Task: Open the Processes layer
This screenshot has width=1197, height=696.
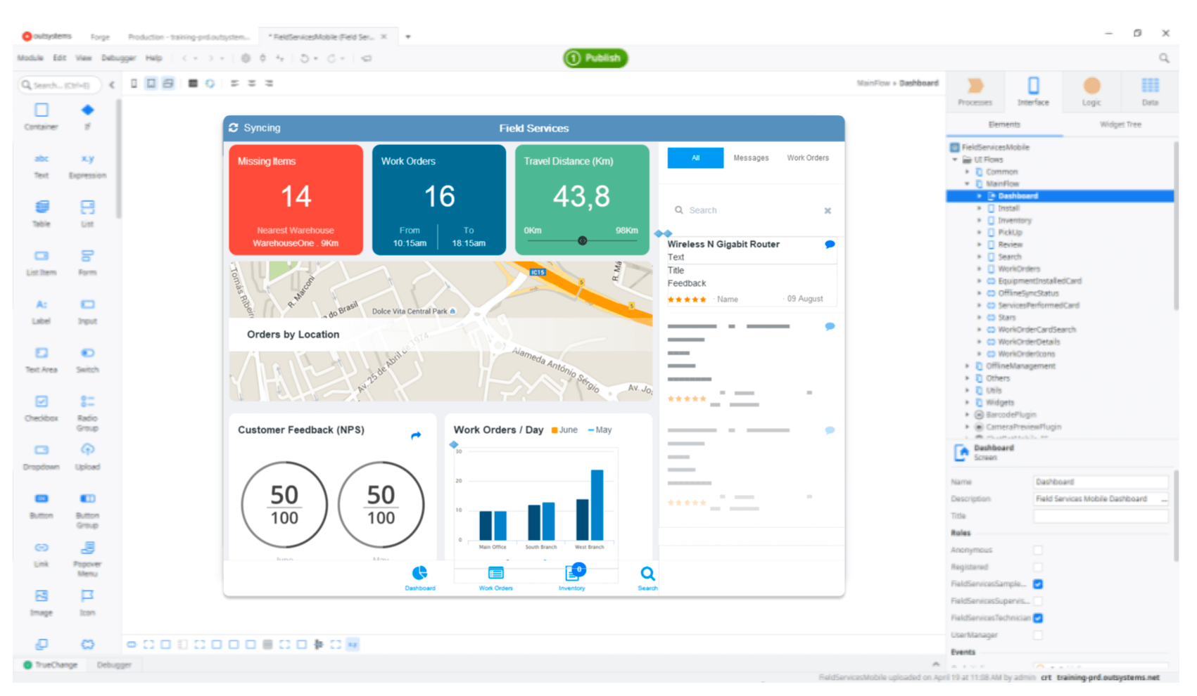Action: pyautogui.click(x=975, y=91)
